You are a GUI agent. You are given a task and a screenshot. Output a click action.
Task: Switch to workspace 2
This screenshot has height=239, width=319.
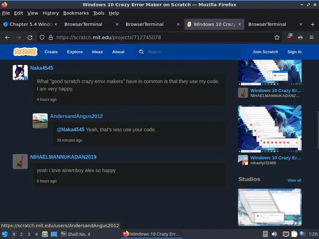(21, 234)
